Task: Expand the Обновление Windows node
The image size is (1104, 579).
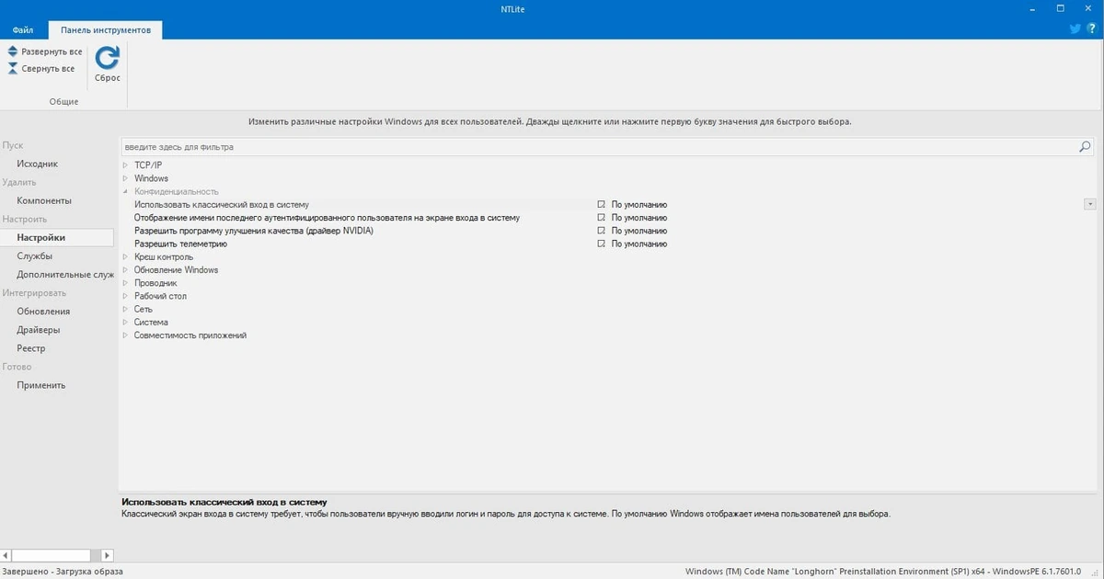Action: pos(125,270)
